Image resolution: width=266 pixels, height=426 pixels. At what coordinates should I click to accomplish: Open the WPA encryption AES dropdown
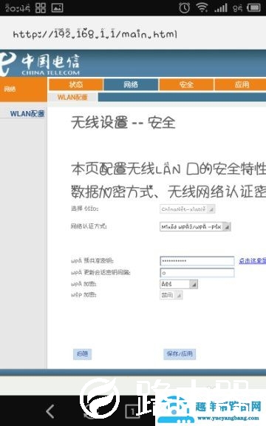click(x=179, y=284)
